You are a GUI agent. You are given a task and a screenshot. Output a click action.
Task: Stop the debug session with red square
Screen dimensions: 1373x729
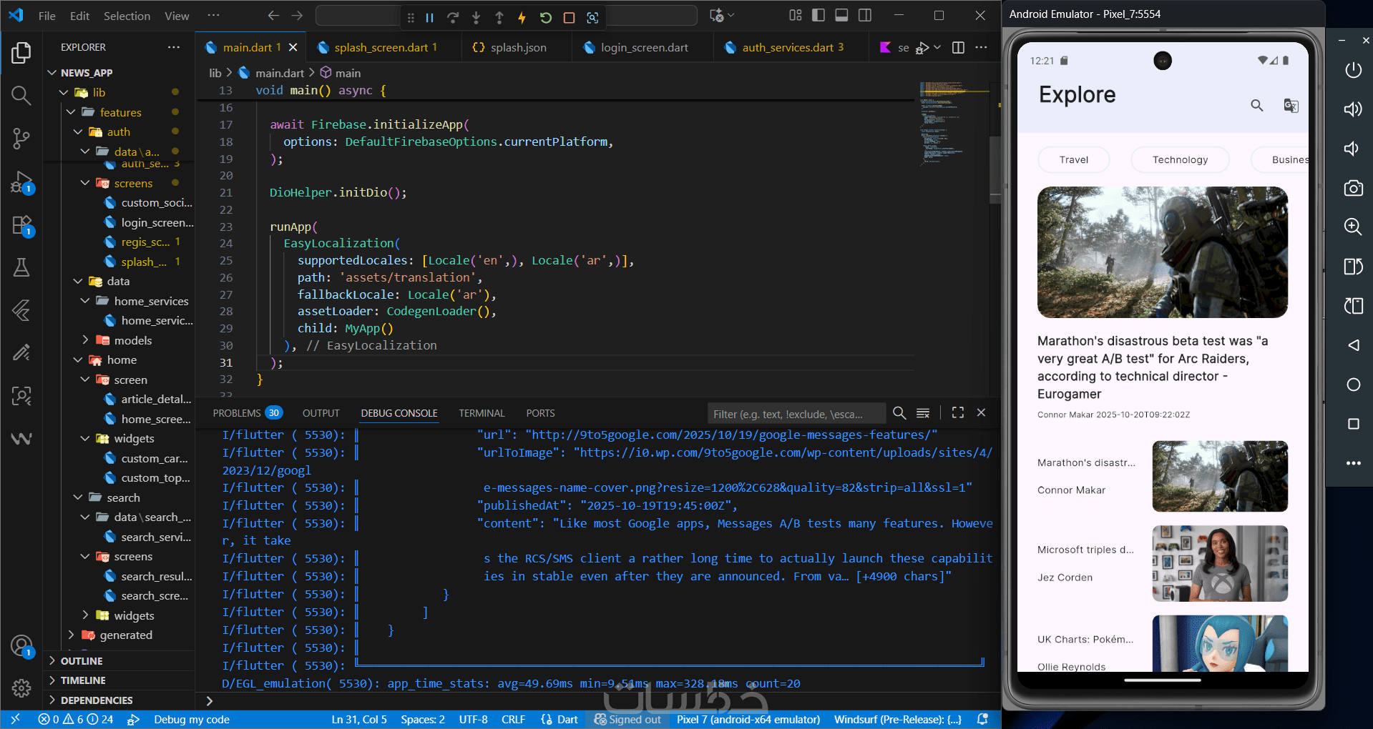[x=569, y=17]
